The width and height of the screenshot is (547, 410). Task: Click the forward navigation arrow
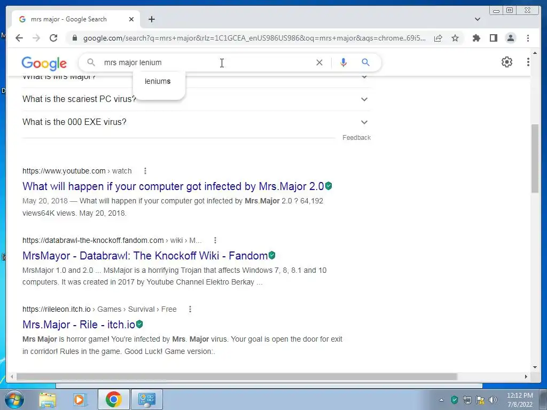click(x=36, y=38)
